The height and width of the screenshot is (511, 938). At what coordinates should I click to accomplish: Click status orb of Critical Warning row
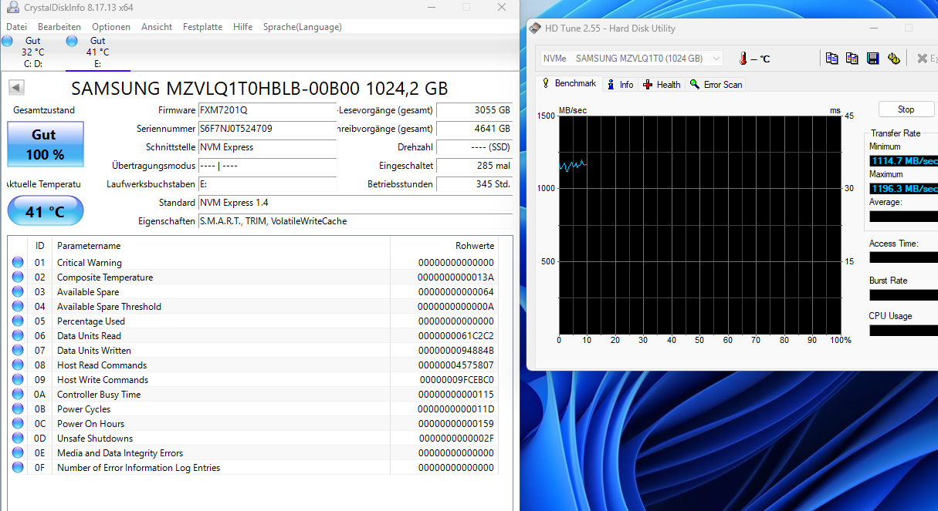(18, 263)
